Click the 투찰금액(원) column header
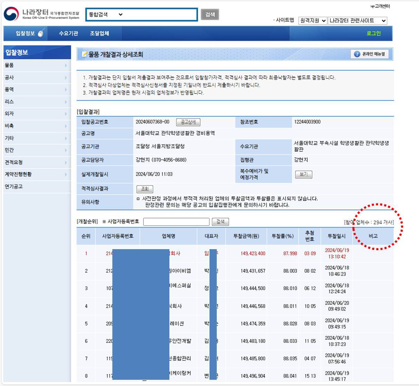Viewport: 419px width, 386px height. coord(246,236)
